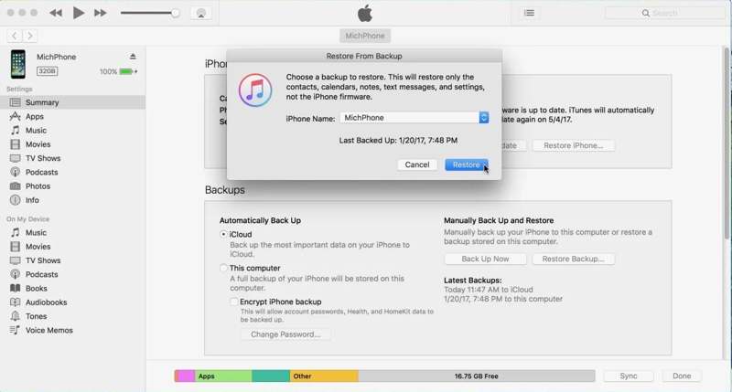This screenshot has width=732, height=392.
Task: Click the forward navigation arrow
Action: pos(30,36)
